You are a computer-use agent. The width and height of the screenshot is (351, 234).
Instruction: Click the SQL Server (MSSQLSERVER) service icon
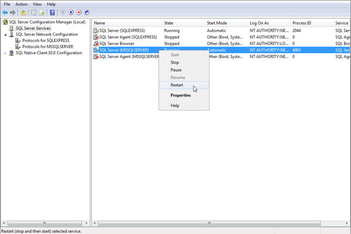pyautogui.click(x=96, y=50)
